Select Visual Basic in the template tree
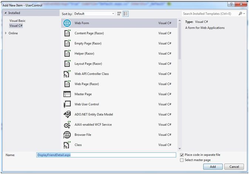 click(17, 21)
